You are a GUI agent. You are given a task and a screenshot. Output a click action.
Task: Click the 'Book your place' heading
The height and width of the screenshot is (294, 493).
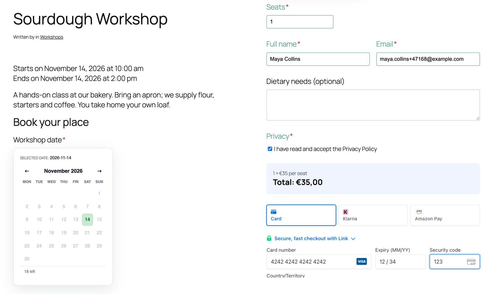click(51, 122)
